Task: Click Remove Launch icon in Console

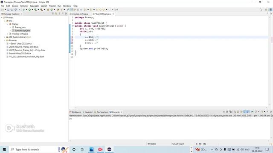Action: (227, 112)
